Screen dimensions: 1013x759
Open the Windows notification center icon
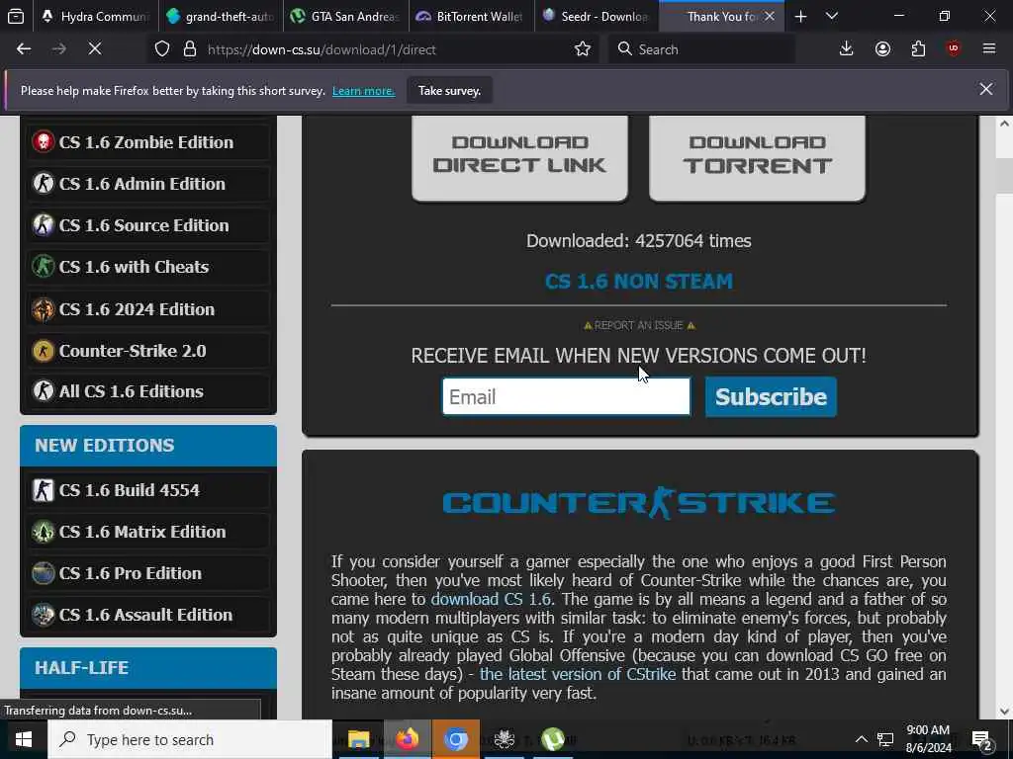pos(982,739)
